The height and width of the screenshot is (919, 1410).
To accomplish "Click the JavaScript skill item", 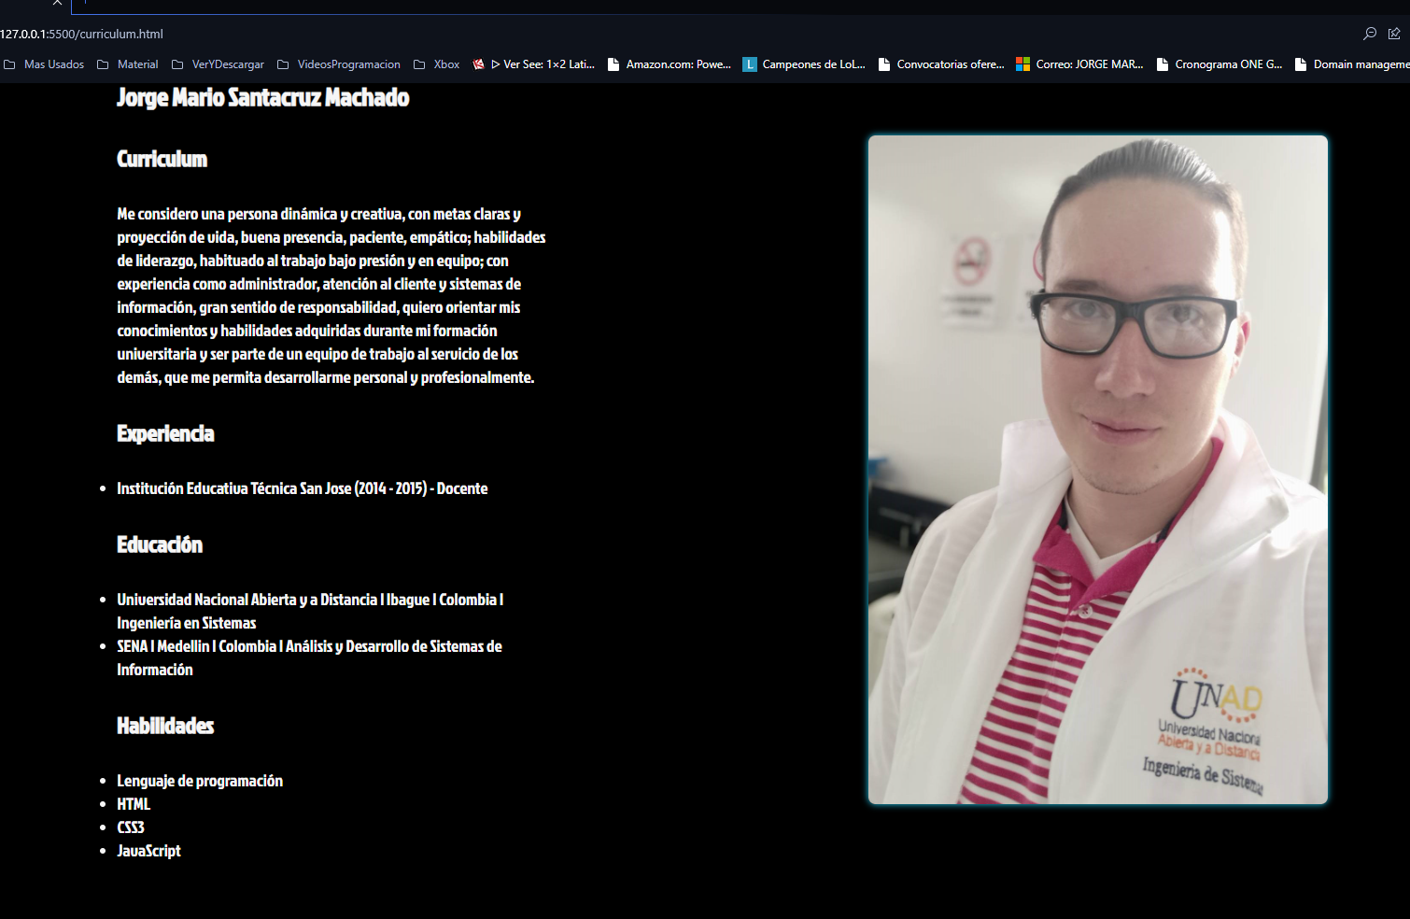I will click(149, 851).
